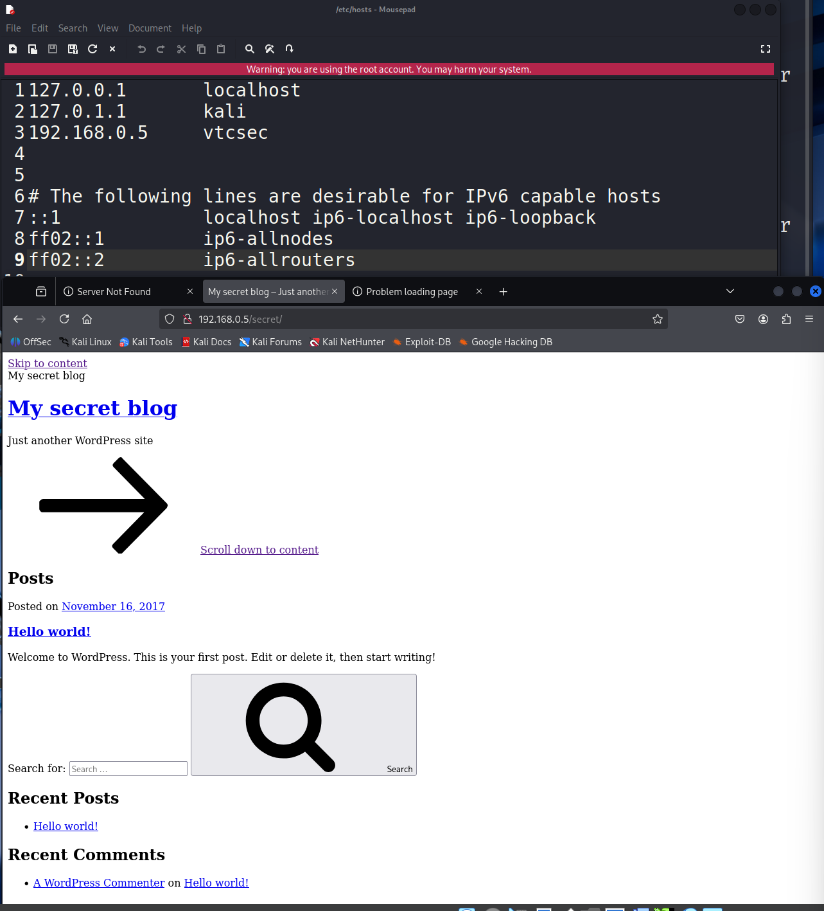
Task: Close the Problem loading page tab
Action: point(479,292)
